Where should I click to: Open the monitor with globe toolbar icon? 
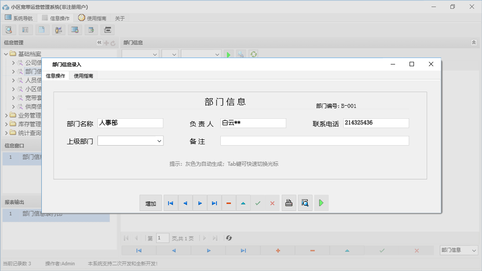pos(75,29)
